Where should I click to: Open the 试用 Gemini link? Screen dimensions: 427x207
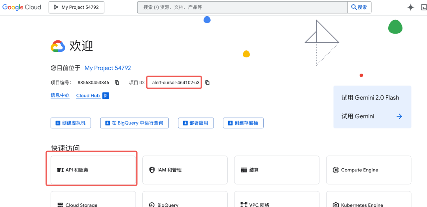tap(358, 116)
